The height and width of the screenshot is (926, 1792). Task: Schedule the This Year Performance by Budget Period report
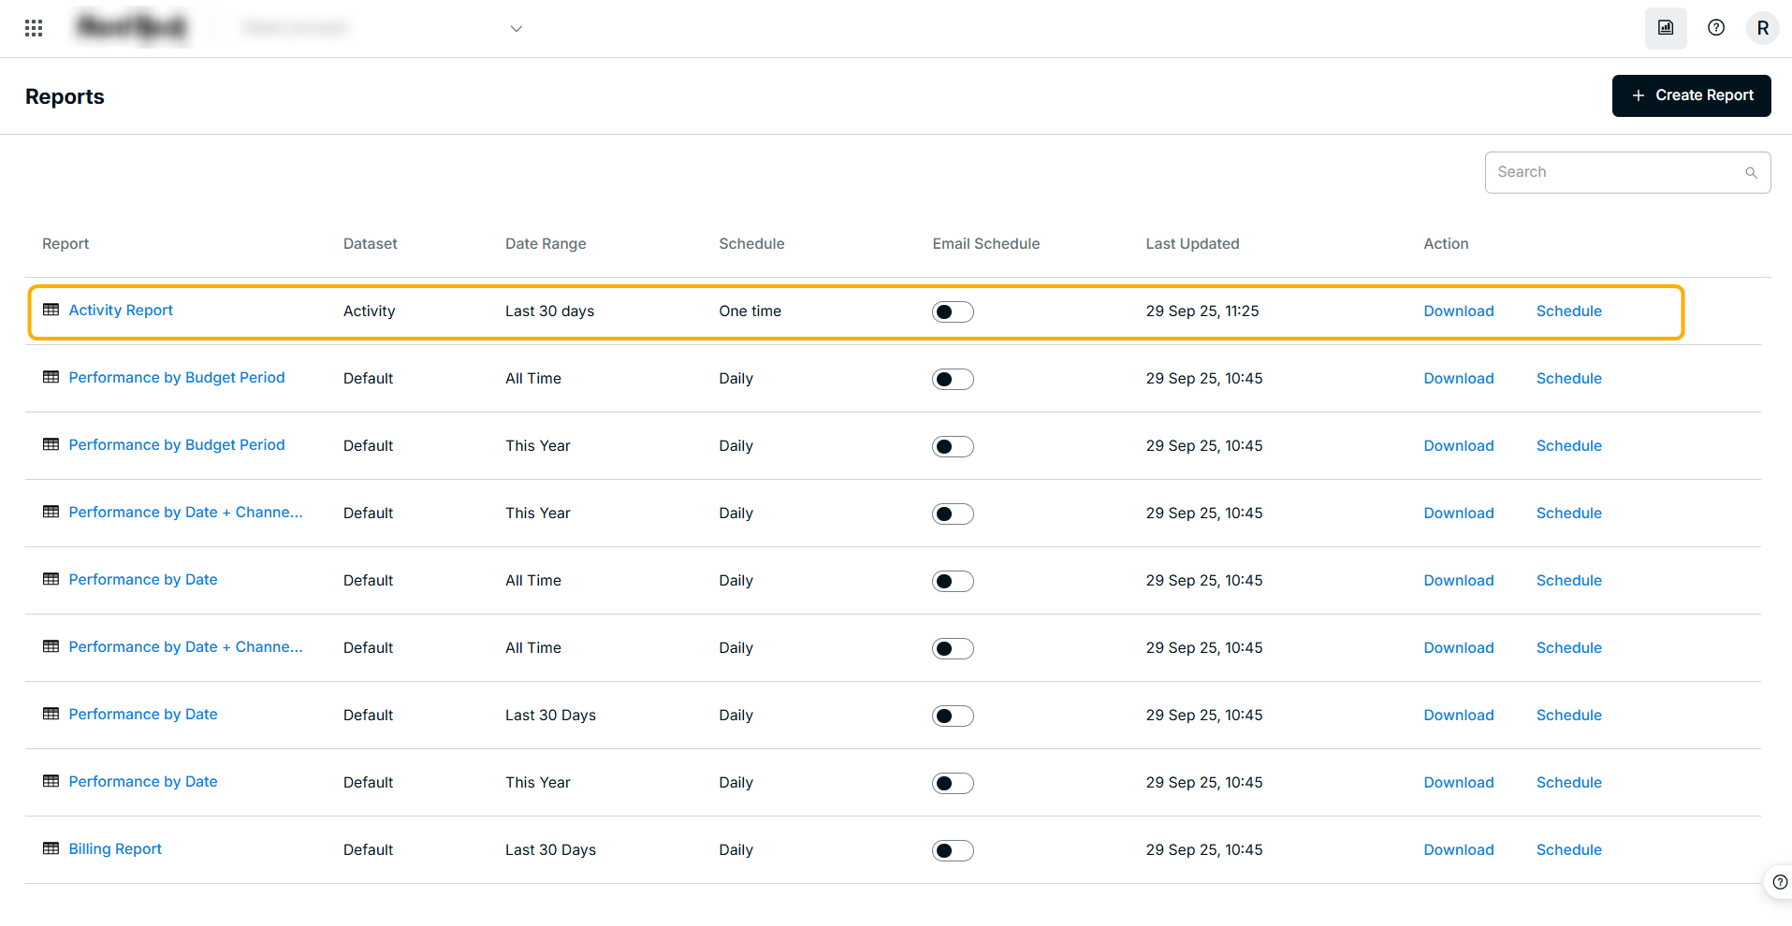pyautogui.click(x=1568, y=446)
